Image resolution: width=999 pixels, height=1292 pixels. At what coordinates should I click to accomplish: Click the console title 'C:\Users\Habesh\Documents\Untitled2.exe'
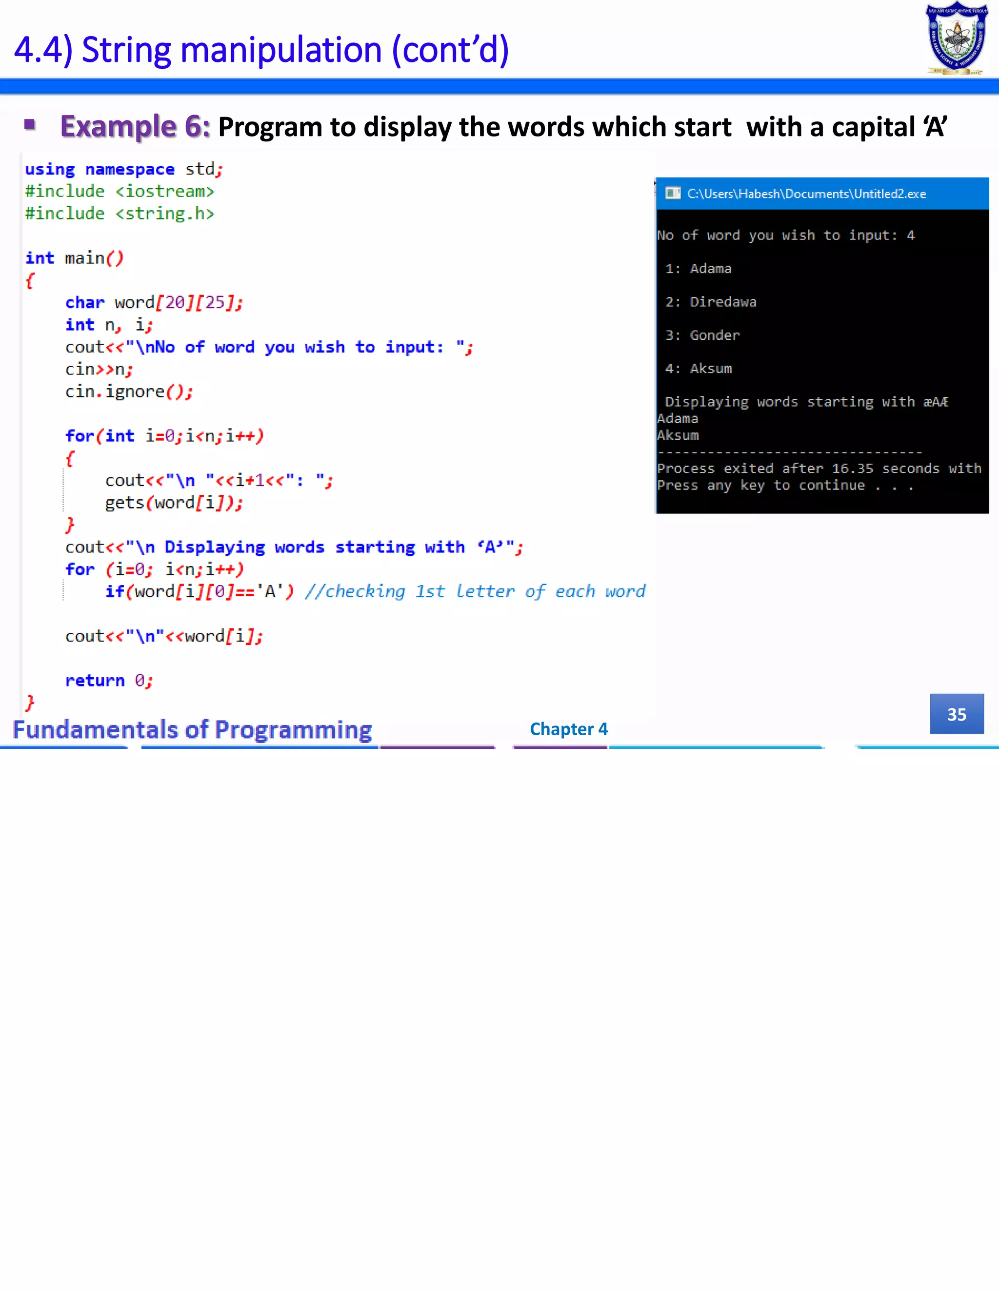(x=807, y=194)
